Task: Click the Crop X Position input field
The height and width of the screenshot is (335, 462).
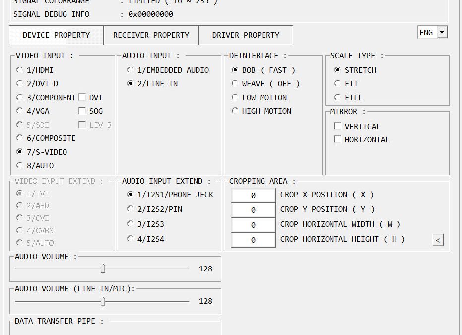Action: [253, 196]
